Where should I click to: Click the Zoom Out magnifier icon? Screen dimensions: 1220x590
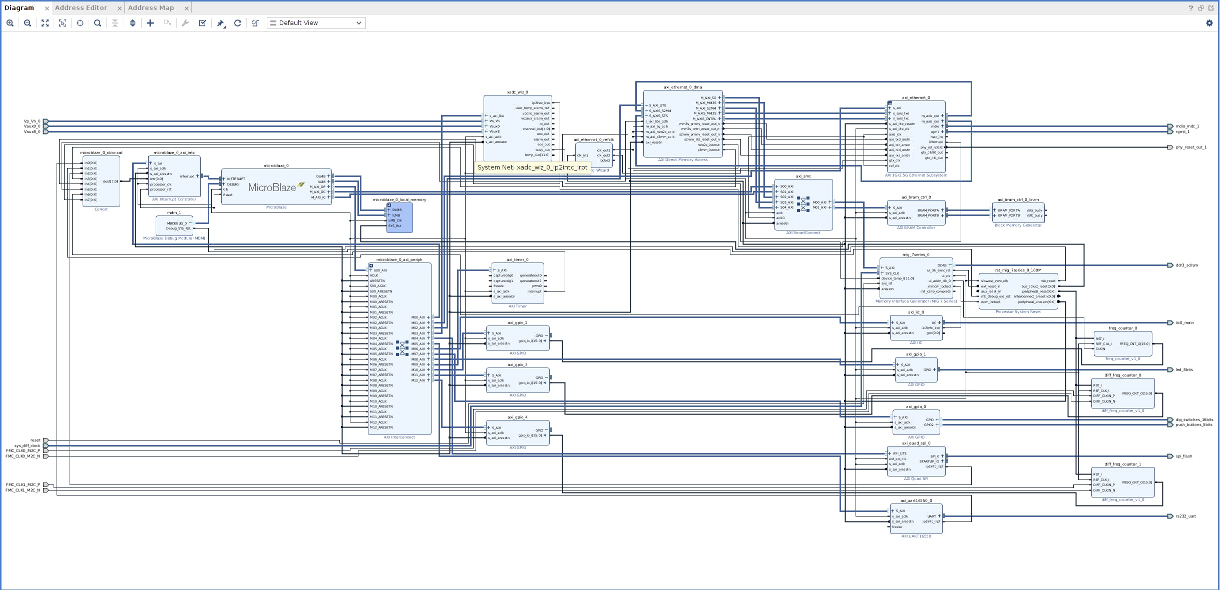pyautogui.click(x=28, y=23)
